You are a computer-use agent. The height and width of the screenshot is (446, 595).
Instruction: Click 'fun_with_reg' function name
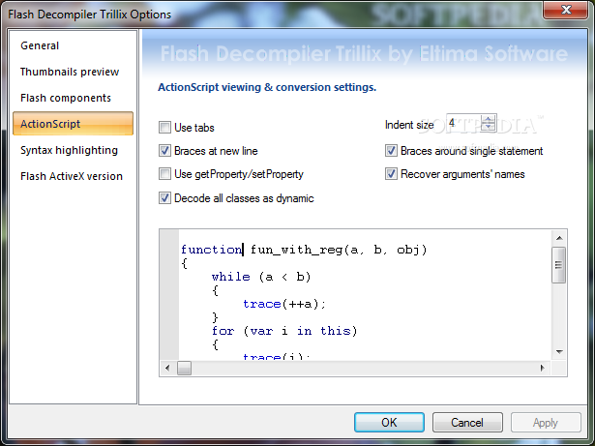click(296, 250)
